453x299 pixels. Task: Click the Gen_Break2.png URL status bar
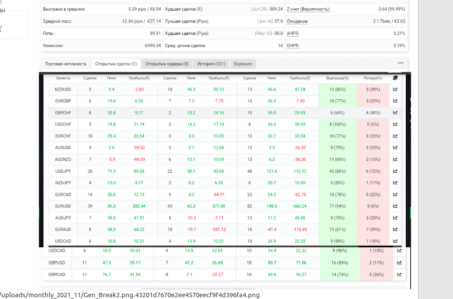tap(130, 295)
